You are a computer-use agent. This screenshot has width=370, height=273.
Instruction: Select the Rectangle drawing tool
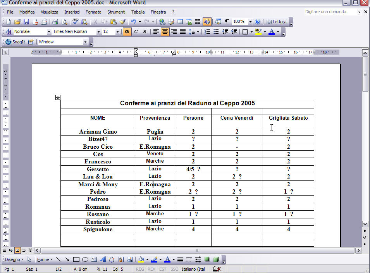[76, 259]
